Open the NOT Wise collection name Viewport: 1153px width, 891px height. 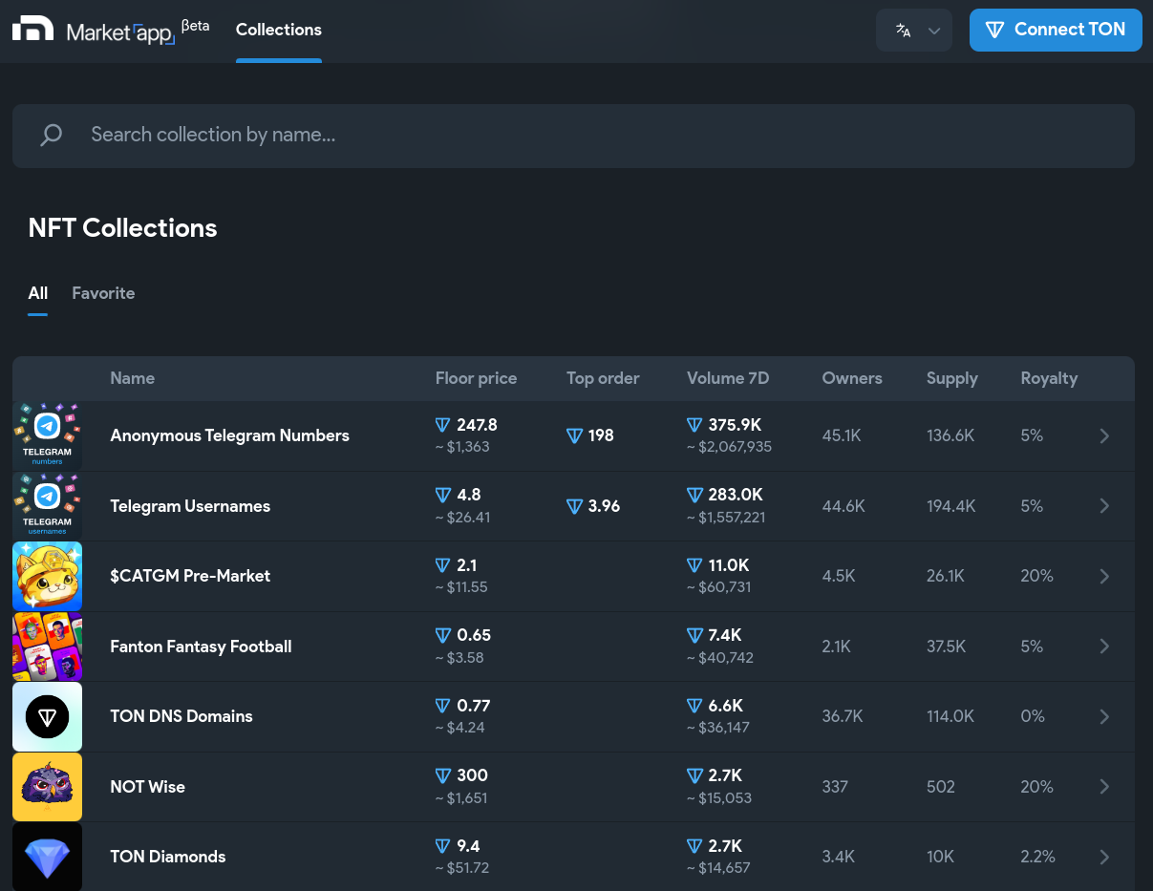point(147,787)
